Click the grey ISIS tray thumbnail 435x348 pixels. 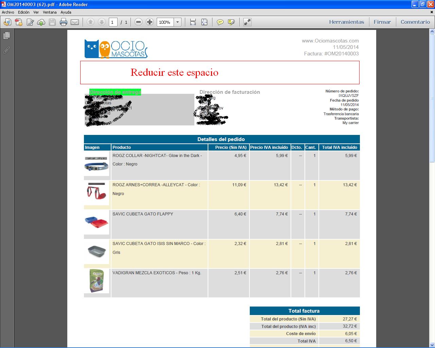97,252
